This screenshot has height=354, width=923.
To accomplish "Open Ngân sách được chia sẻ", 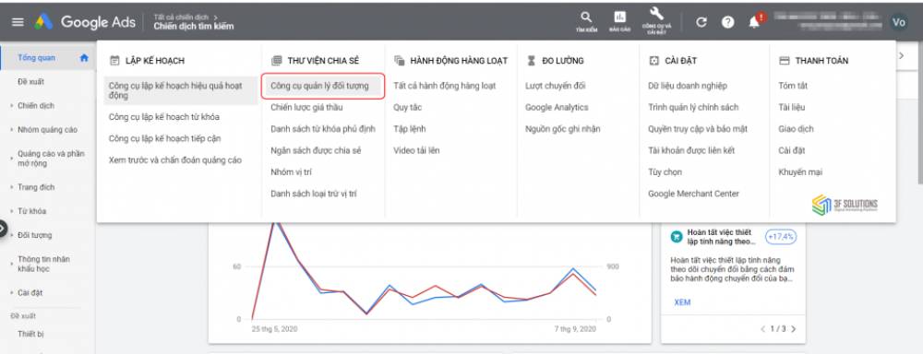I will click(x=316, y=150).
